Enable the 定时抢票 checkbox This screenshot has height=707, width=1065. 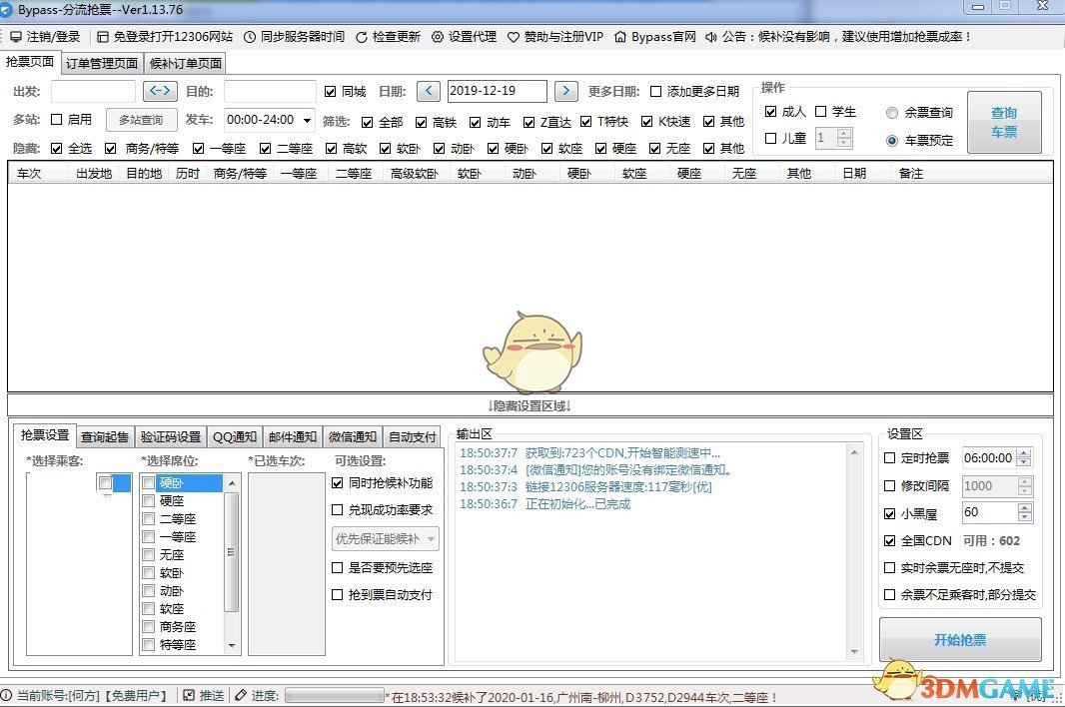tap(889, 458)
